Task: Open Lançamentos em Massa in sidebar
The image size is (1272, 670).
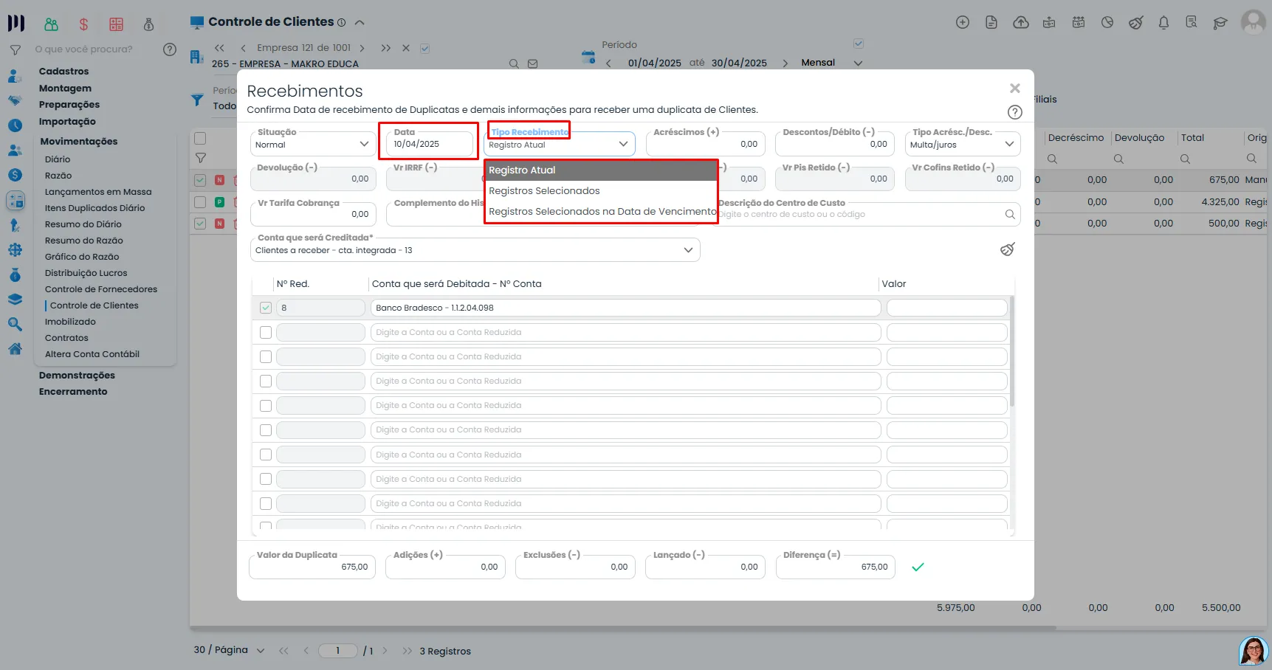Action: (98, 192)
